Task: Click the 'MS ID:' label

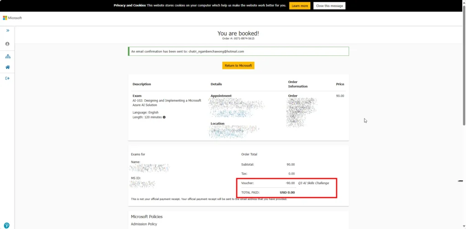Action: coord(136,178)
